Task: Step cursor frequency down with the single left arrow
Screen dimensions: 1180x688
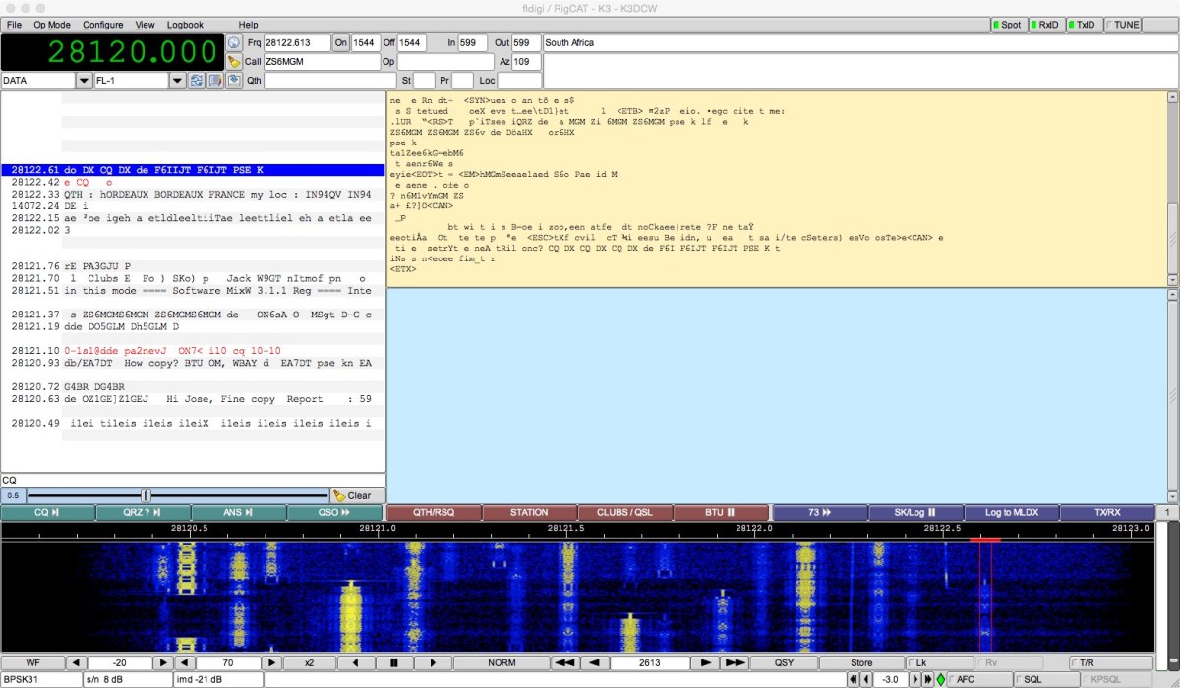Action: [593, 662]
